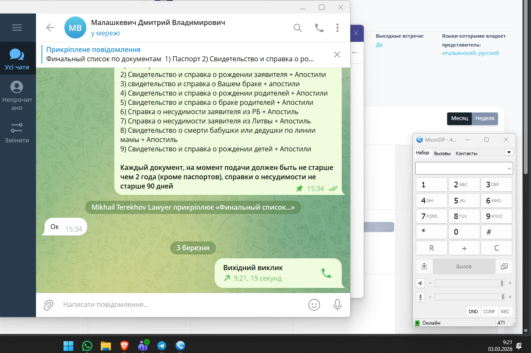This screenshot has height=353, width=531.
Task: Click the pinned service message from Mikhail Terekhov
Action: 193,207
